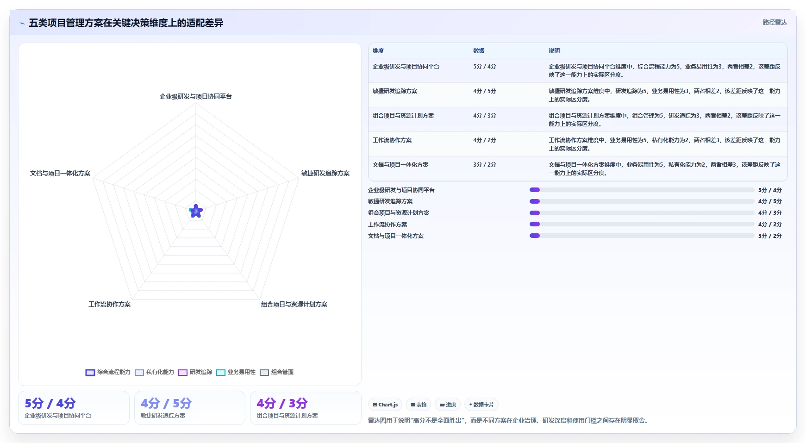Click radar axis label 组合项目与资源计划方案

[x=294, y=304]
